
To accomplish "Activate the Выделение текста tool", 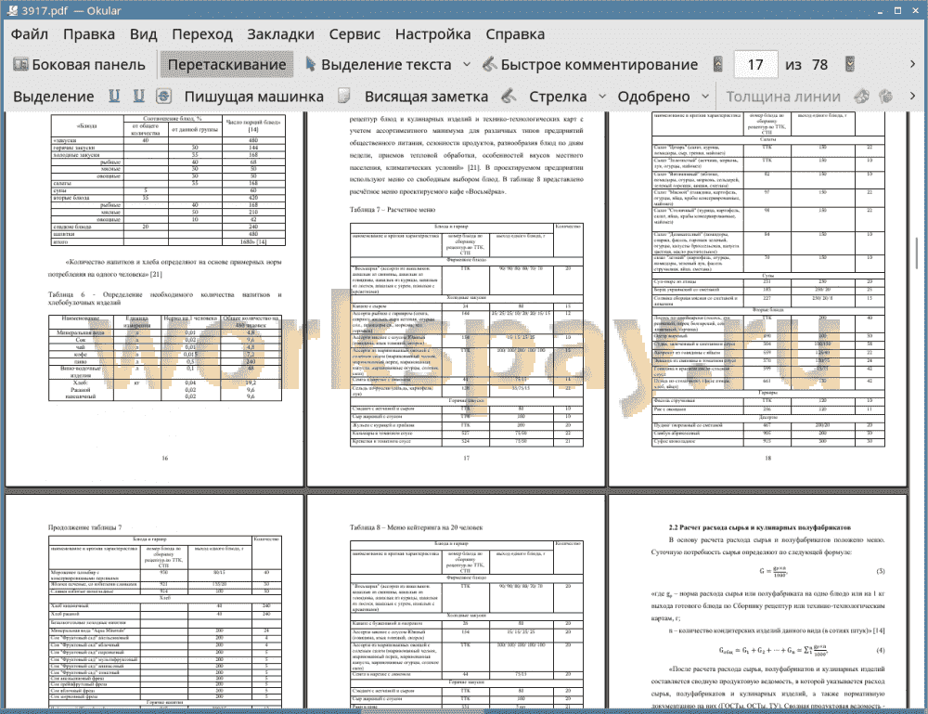I will coord(379,65).
